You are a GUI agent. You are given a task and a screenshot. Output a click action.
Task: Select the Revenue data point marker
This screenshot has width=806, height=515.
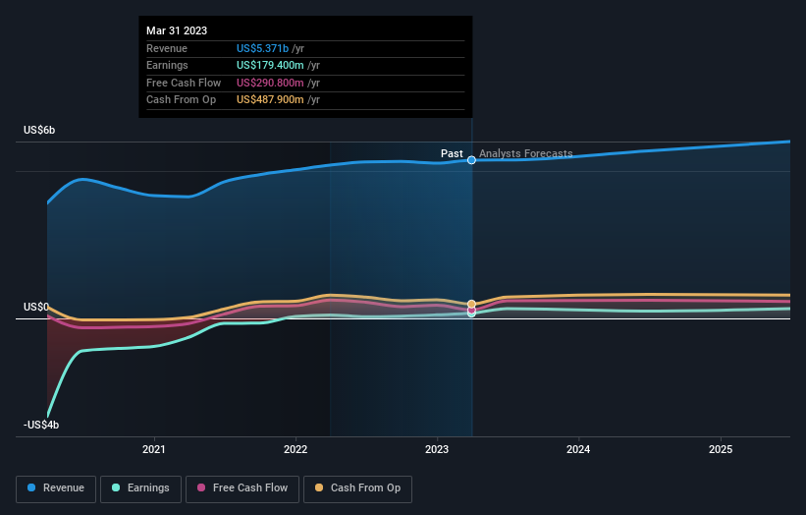point(471,160)
